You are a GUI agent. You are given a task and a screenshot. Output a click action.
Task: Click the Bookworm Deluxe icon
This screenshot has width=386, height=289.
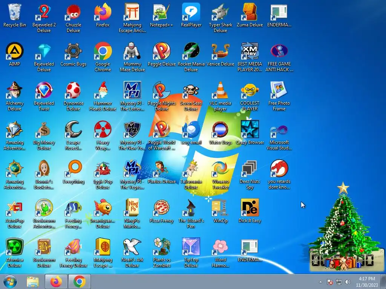[x=44, y=246]
